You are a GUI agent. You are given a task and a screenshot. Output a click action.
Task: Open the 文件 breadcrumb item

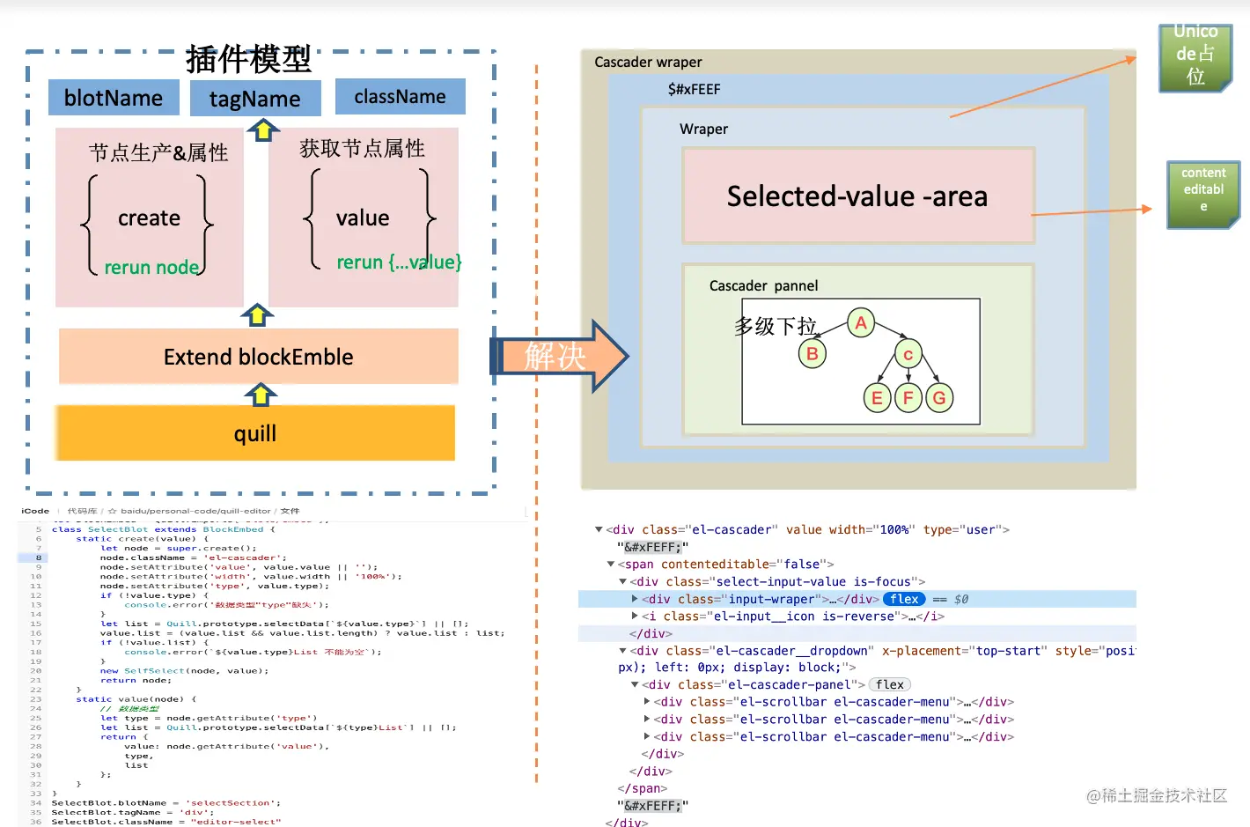(x=290, y=511)
